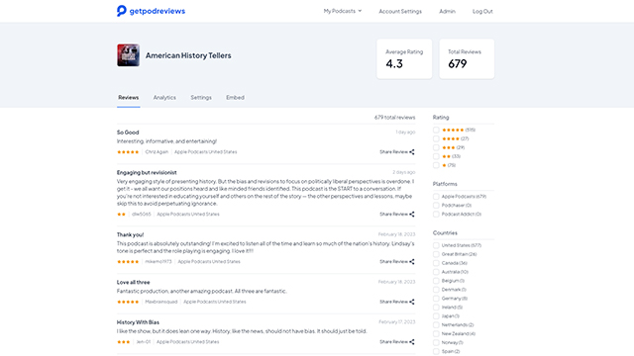Check the Netherlands country filter
634x356 pixels.
coord(436,325)
